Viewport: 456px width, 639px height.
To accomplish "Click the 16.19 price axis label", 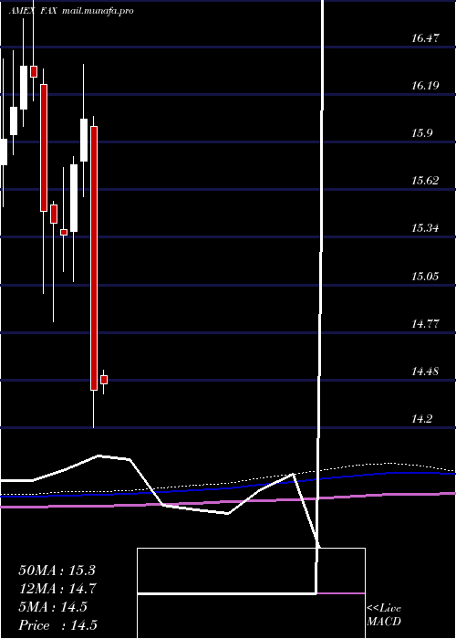I will (425, 86).
